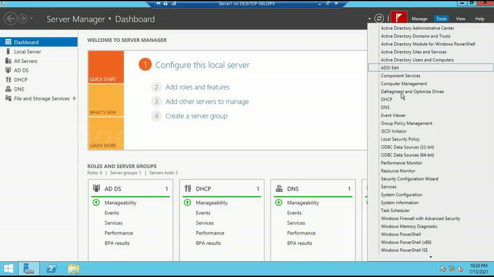Open BPA results in AD DS tile

pos(117,243)
